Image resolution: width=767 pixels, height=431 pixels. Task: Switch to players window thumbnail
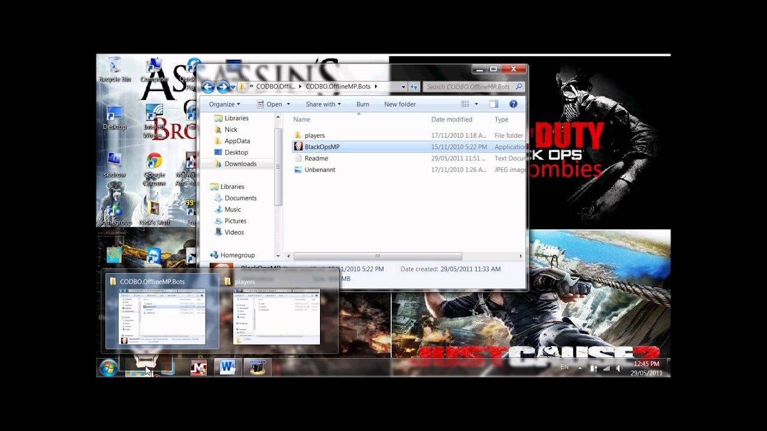coord(276,311)
